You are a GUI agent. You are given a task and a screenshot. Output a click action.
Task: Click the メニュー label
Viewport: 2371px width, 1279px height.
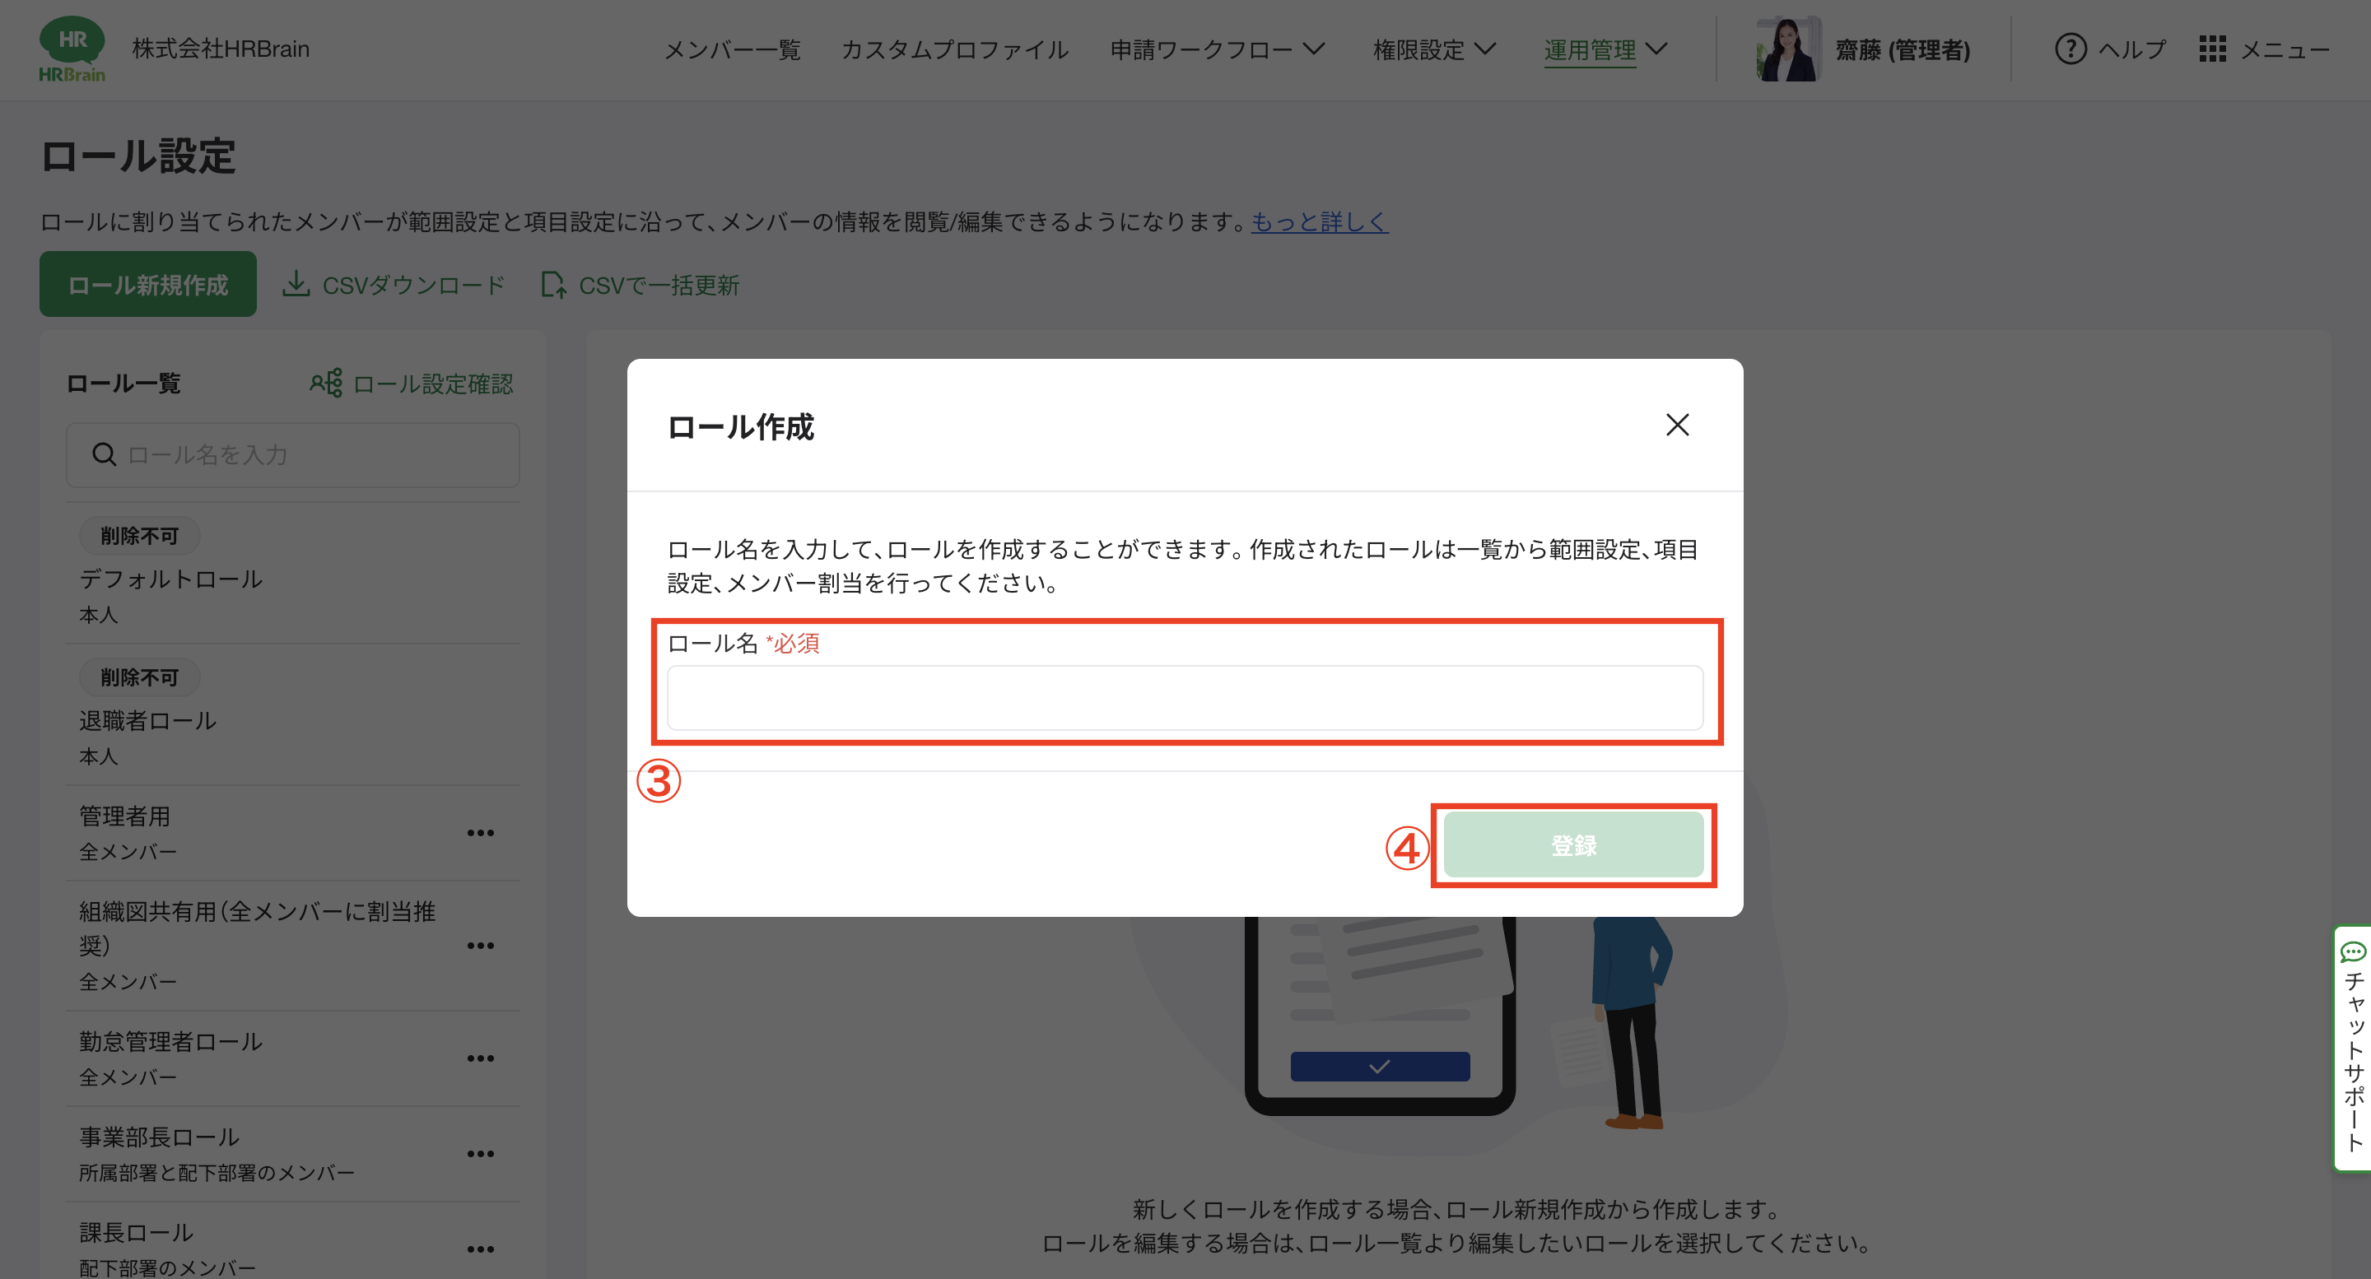(x=2285, y=49)
